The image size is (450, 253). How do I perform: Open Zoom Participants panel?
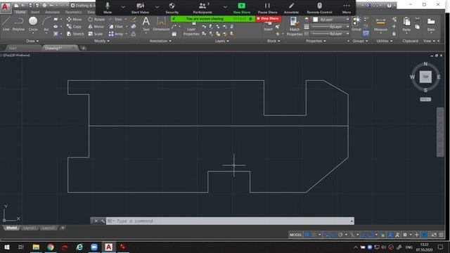202,8
